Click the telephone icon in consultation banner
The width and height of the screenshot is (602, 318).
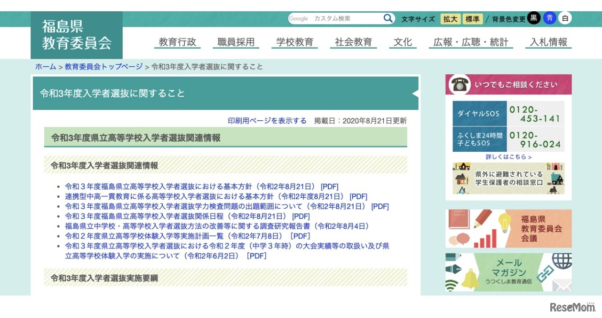[x=459, y=85]
